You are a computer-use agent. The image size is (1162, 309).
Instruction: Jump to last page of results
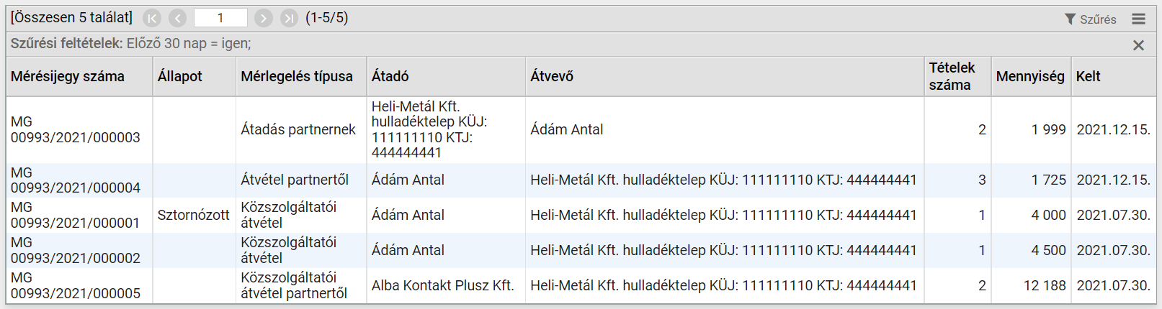click(289, 18)
